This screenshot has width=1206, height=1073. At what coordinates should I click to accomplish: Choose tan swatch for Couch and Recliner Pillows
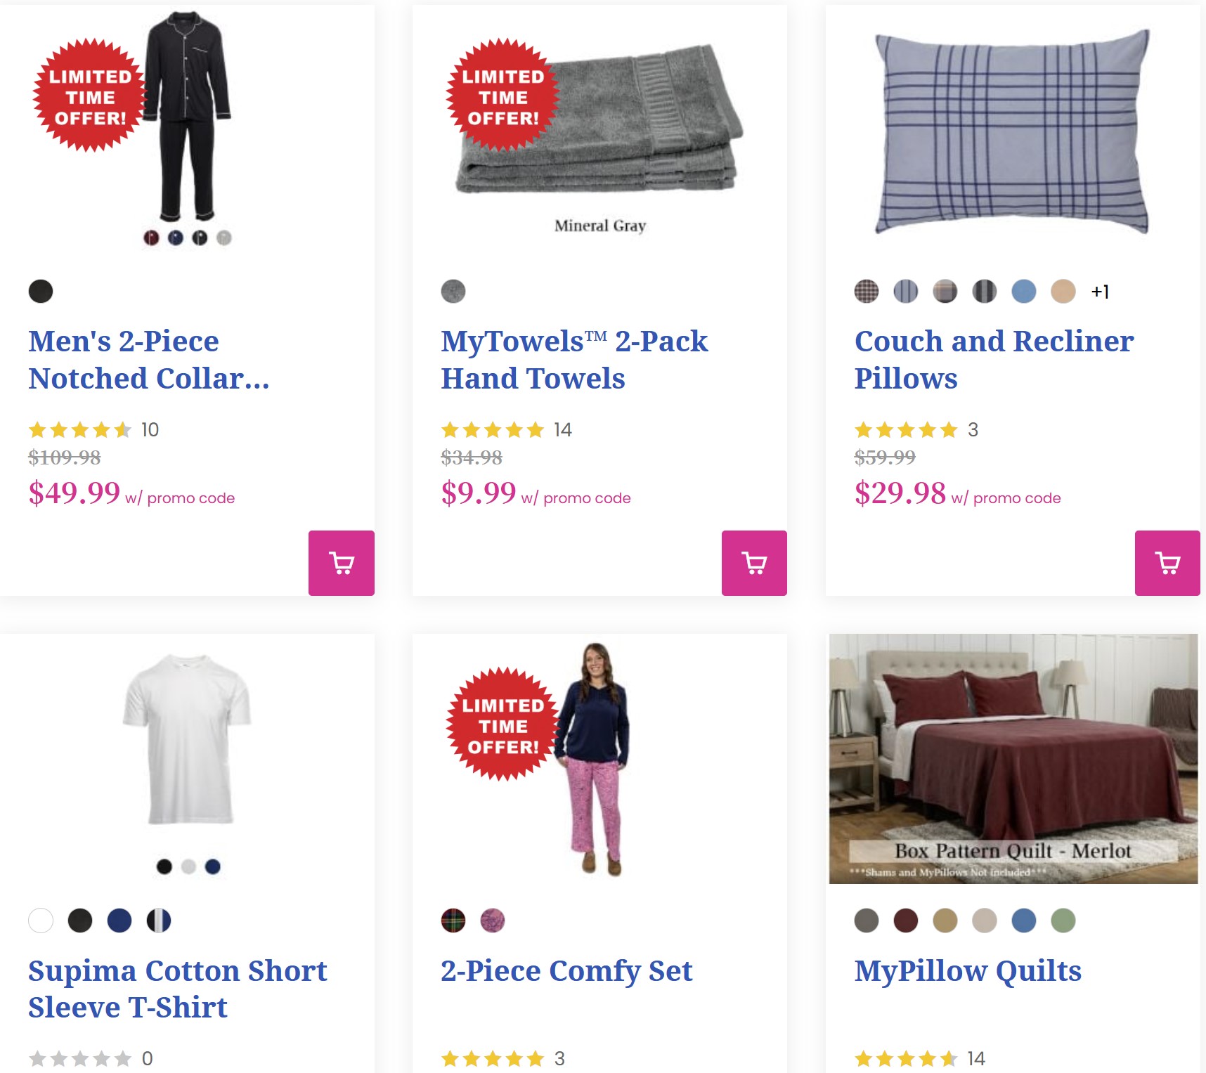coord(1063,291)
